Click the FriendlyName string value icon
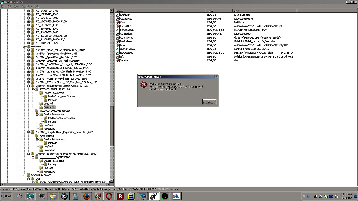 (118, 49)
